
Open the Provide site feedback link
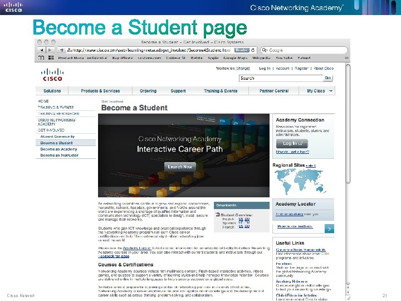pyautogui.click(x=295, y=226)
